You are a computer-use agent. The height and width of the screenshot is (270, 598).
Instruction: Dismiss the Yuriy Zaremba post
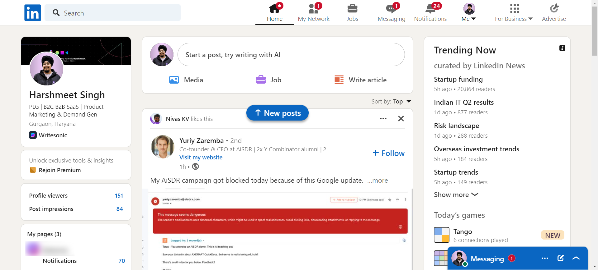401,119
